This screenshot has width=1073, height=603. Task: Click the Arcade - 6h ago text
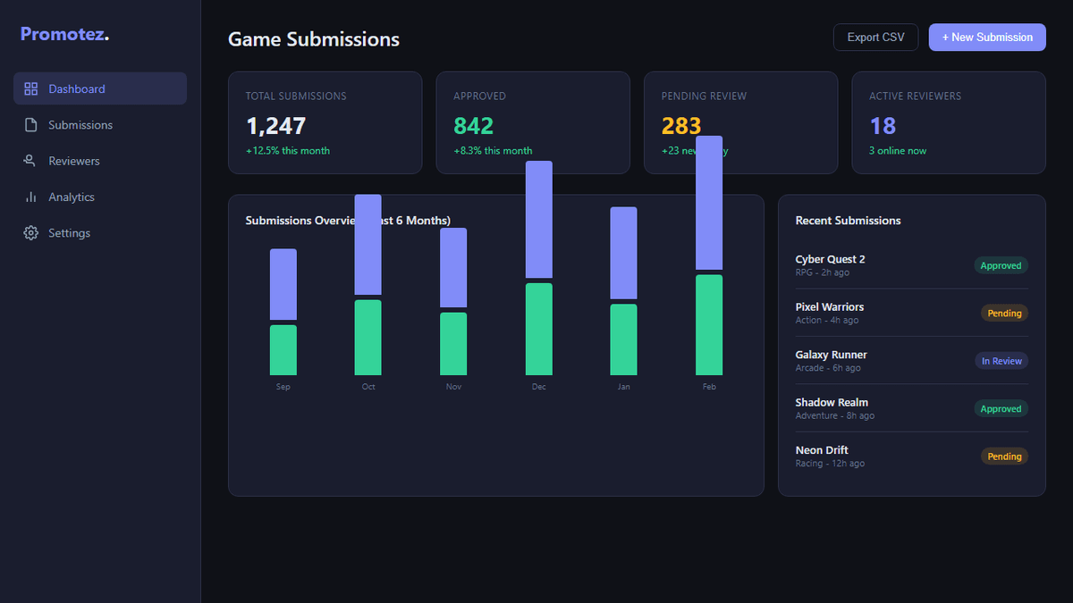click(x=828, y=368)
